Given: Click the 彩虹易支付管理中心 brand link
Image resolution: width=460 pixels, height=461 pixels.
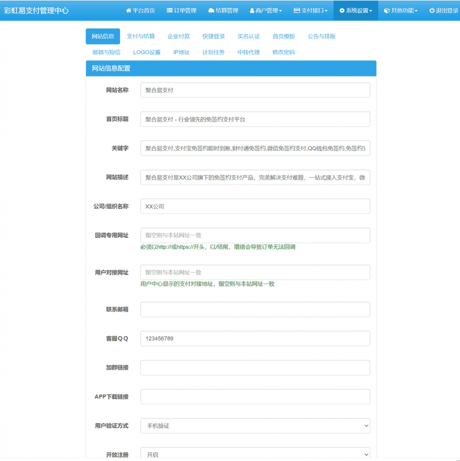Looking at the screenshot, I should tap(36, 10).
